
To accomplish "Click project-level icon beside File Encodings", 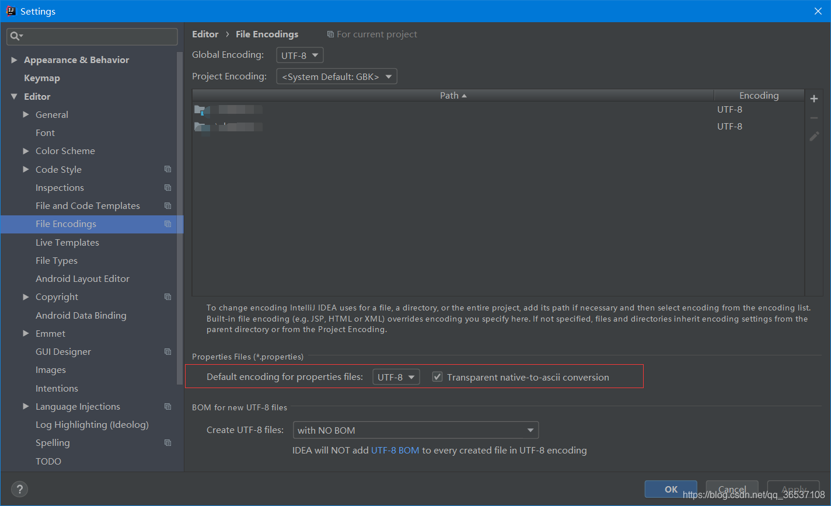I will pos(168,224).
